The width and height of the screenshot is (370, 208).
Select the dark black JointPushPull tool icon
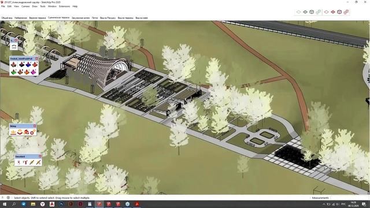(21, 64)
